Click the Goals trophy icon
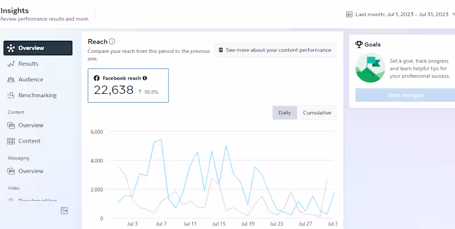Viewport: 455px width, 229px height. click(359, 44)
